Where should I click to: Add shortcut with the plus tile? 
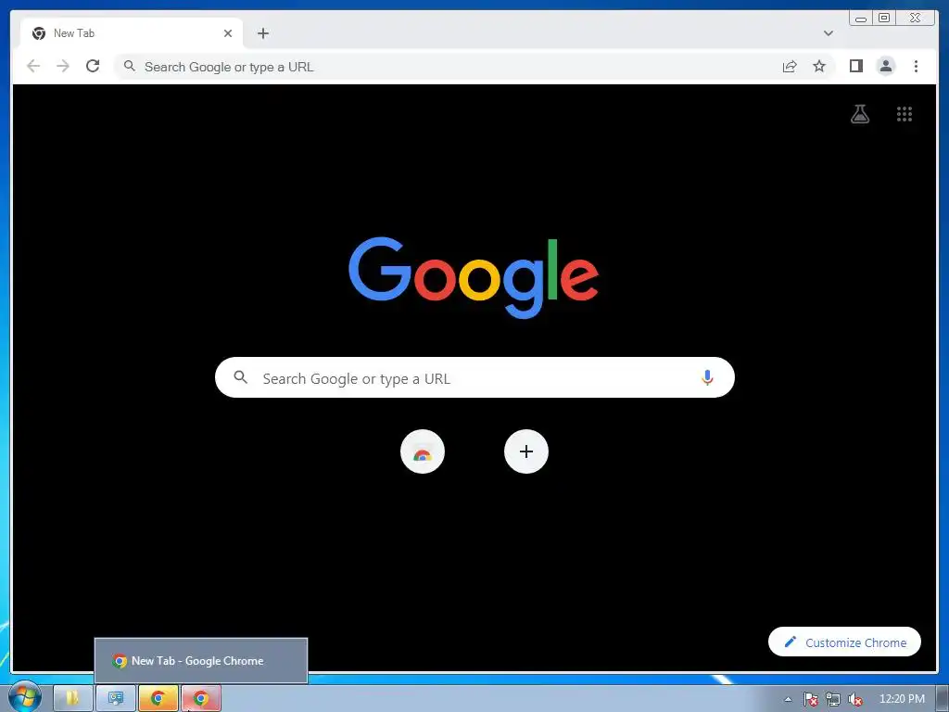tap(526, 451)
